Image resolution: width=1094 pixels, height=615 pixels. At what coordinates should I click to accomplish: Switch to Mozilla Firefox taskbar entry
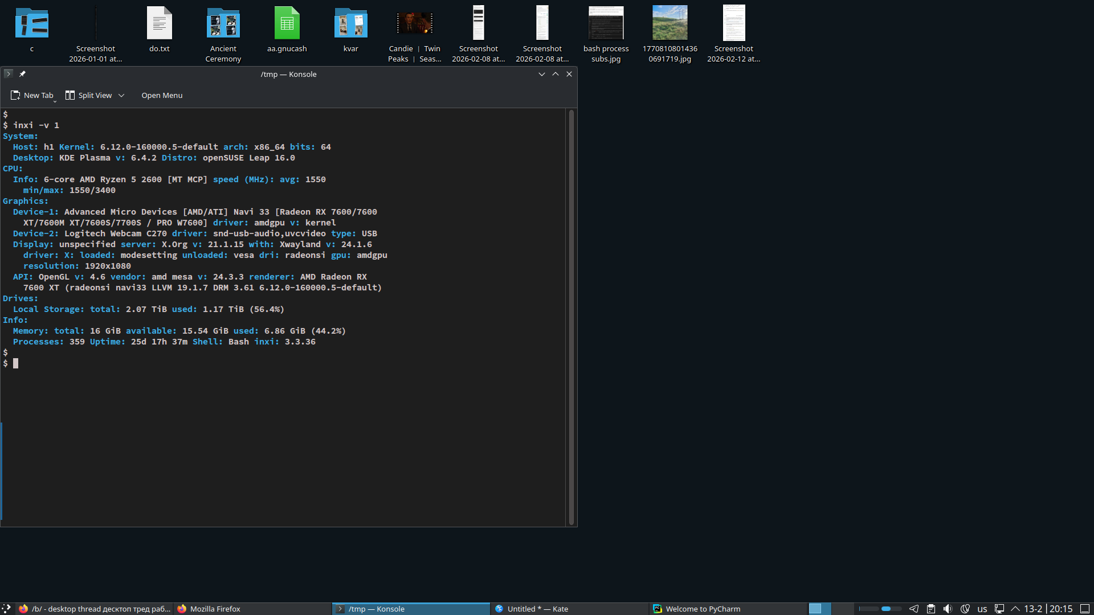[x=215, y=609]
